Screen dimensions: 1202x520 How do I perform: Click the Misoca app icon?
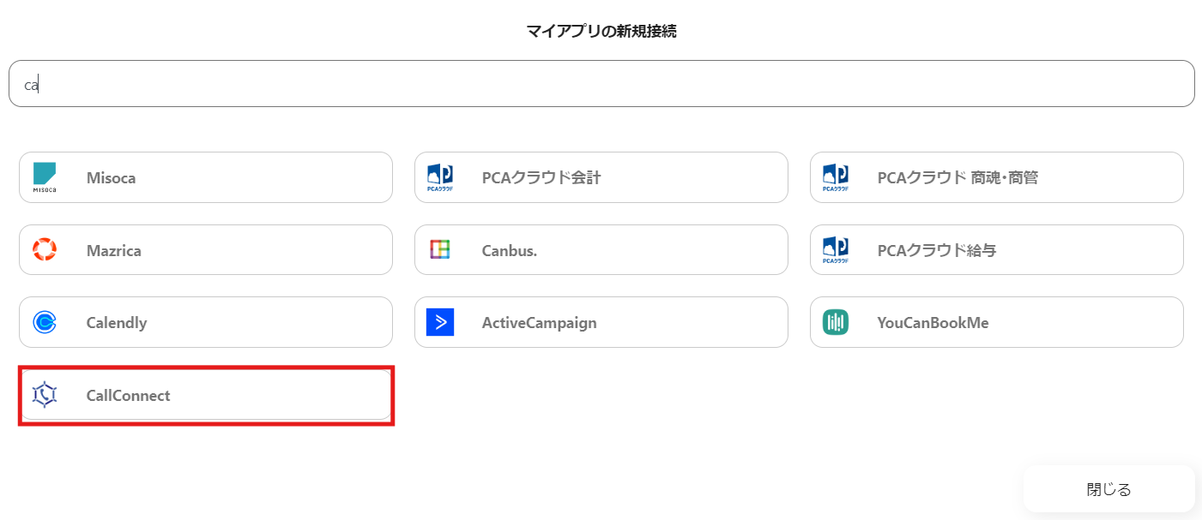[x=45, y=177]
